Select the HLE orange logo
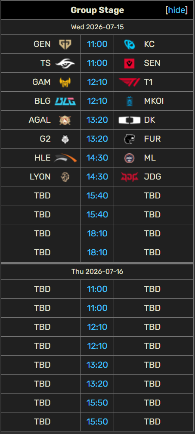This screenshot has width=195, height=434. click(65, 158)
